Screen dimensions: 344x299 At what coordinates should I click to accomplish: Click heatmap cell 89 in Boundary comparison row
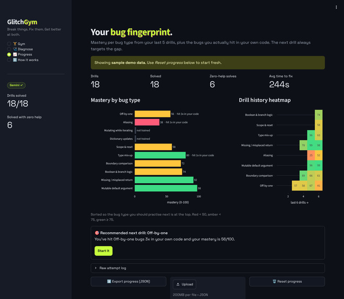[x=303, y=175]
